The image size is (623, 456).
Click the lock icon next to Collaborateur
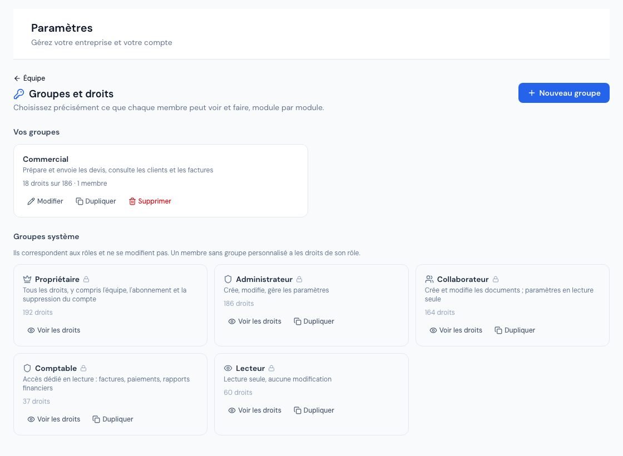496,279
